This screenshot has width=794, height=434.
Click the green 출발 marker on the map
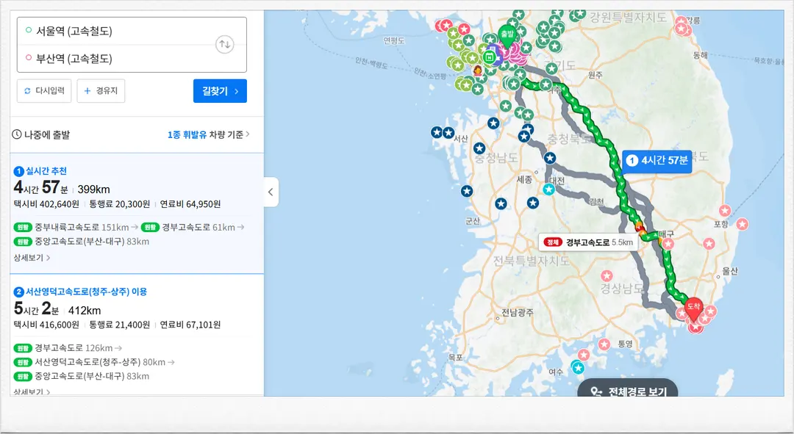[x=507, y=37]
